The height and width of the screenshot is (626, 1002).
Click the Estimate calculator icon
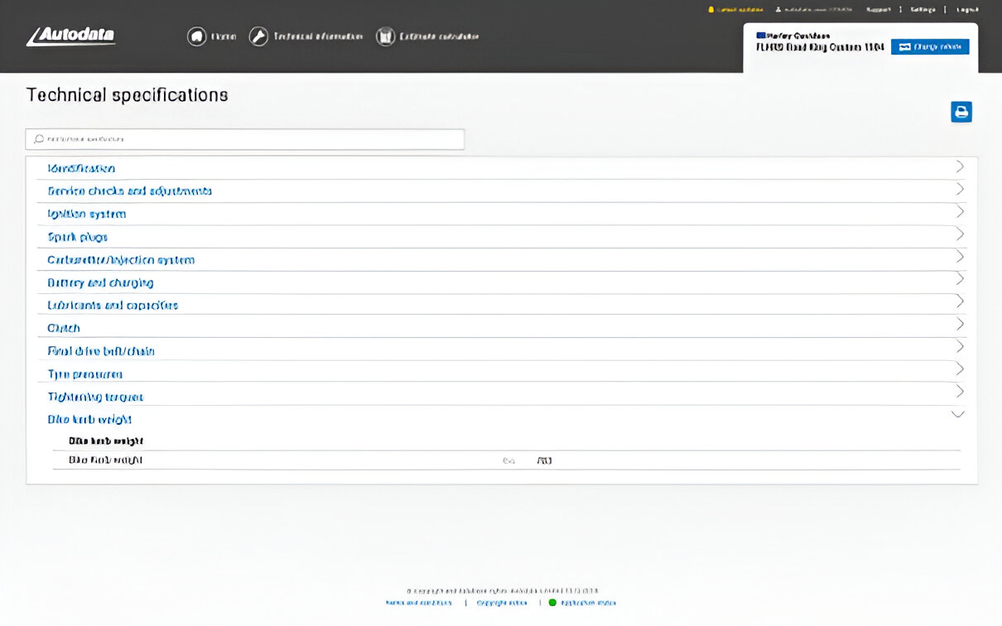(x=385, y=36)
